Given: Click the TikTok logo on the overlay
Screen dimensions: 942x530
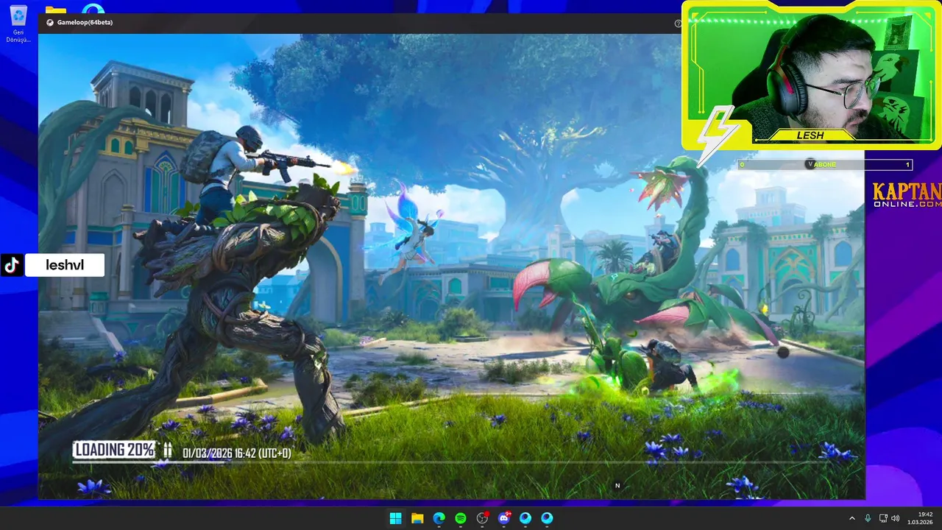Looking at the screenshot, I should 11,265.
